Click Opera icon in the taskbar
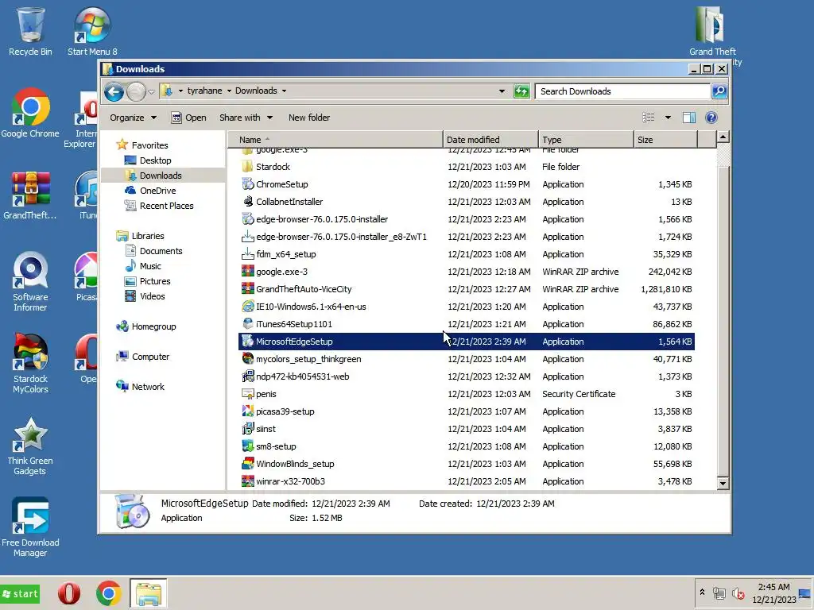Image resolution: width=814 pixels, height=610 pixels. coord(69,593)
